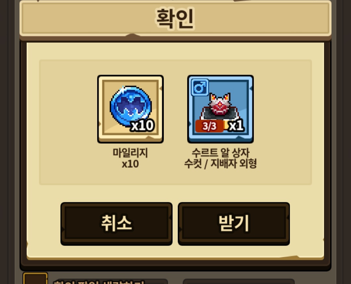Viewport: 351px width, 284px height.
Task: Tap the x10 quantity badge
Action: (143, 125)
